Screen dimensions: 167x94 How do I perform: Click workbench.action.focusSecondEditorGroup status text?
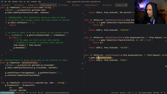coord(57,93)
